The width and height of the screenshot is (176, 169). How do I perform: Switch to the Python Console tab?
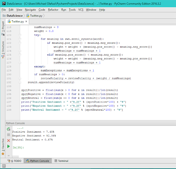(x=38, y=161)
